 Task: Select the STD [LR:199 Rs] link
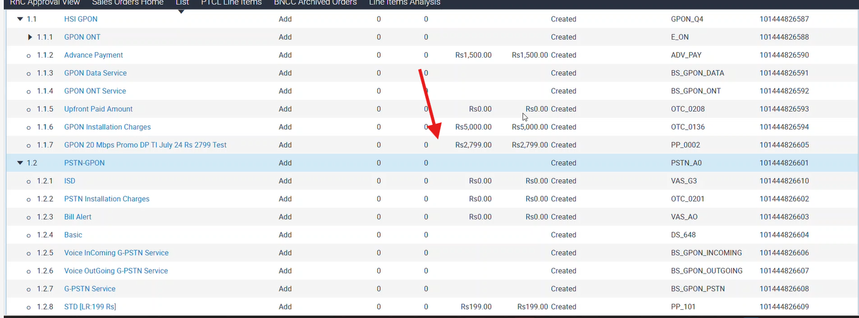pyautogui.click(x=90, y=307)
